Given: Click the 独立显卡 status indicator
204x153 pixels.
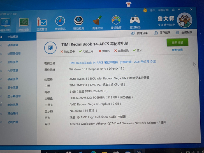Looking at the screenshot, I should 68,51.
